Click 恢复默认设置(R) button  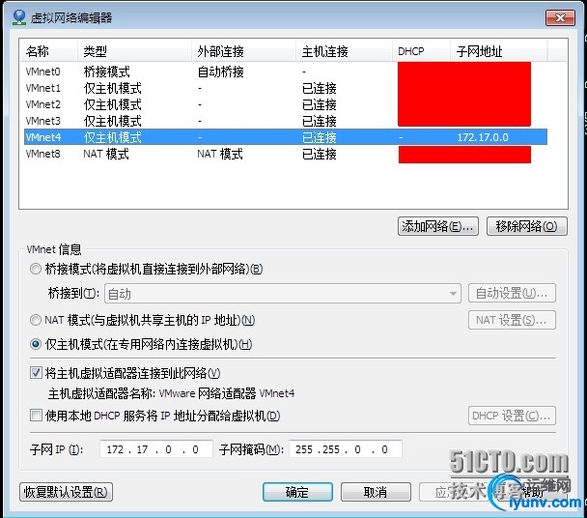pyautogui.click(x=66, y=492)
